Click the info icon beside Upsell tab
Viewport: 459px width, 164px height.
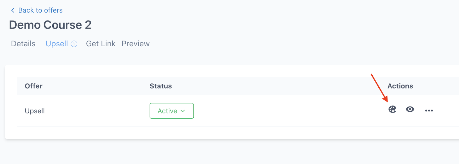click(x=74, y=44)
